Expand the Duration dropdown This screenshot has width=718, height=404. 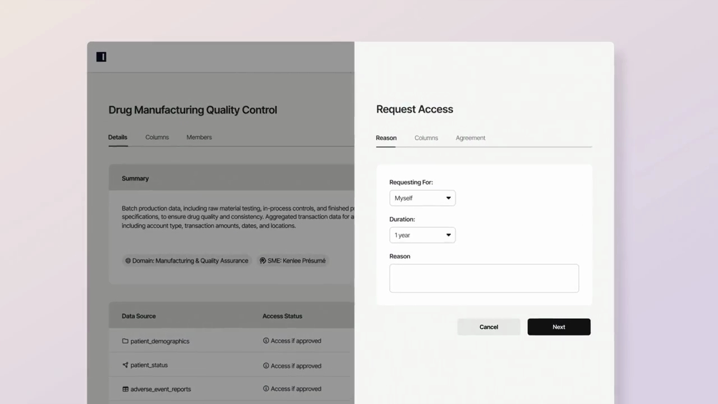tap(422, 235)
